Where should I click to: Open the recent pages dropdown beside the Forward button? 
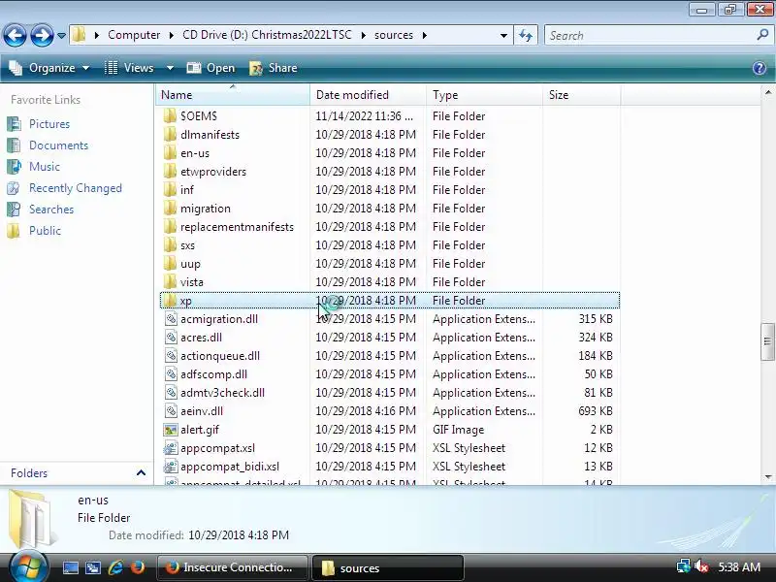click(x=61, y=36)
